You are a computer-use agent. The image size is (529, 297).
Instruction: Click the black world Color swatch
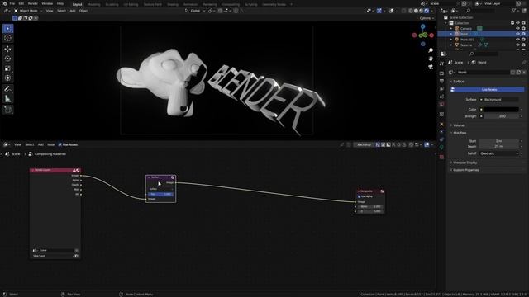coord(502,110)
